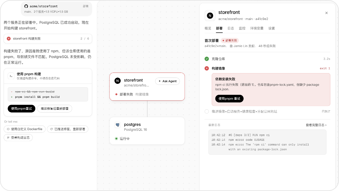Open the 概览 tab
The image size is (339, 191).
pos(208,28)
